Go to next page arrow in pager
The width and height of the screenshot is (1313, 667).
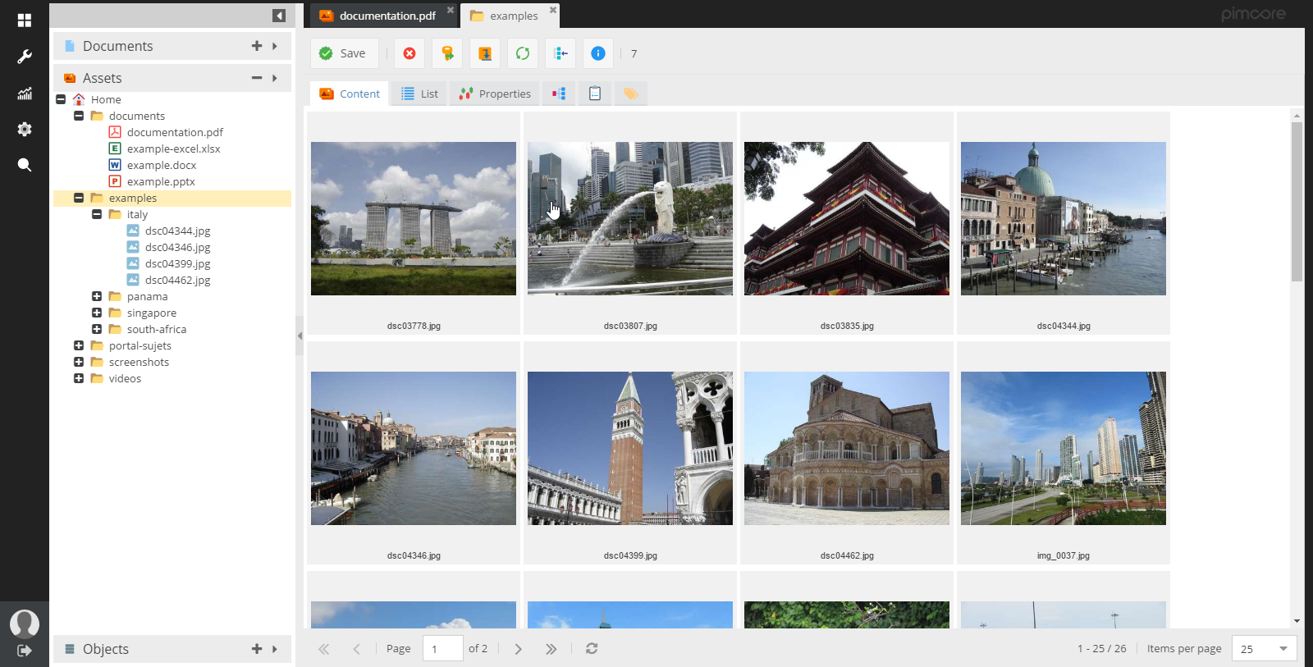(518, 649)
